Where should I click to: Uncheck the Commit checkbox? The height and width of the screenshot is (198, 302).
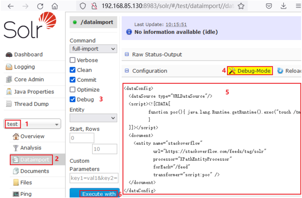(x=73, y=80)
